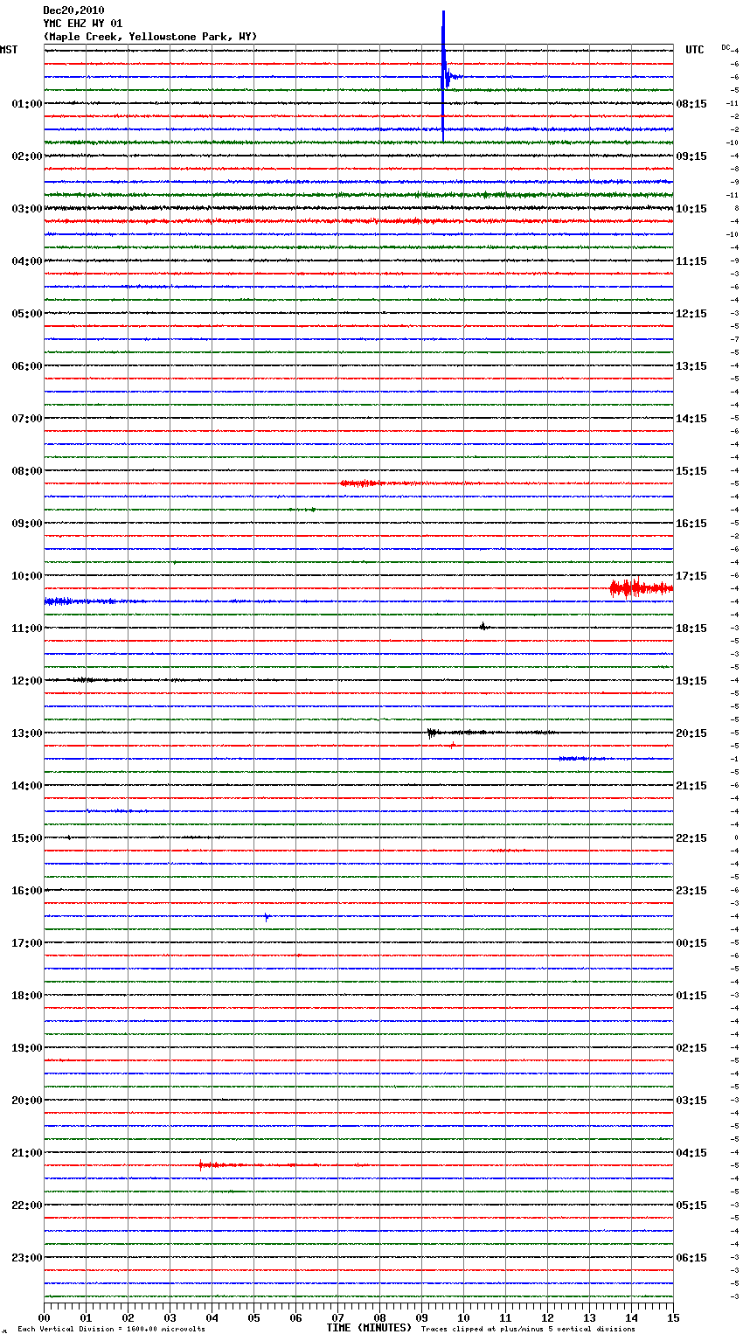This screenshot has height=1341, width=743.
Task: Select the 03:00 MST time label
Action: tap(27, 209)
